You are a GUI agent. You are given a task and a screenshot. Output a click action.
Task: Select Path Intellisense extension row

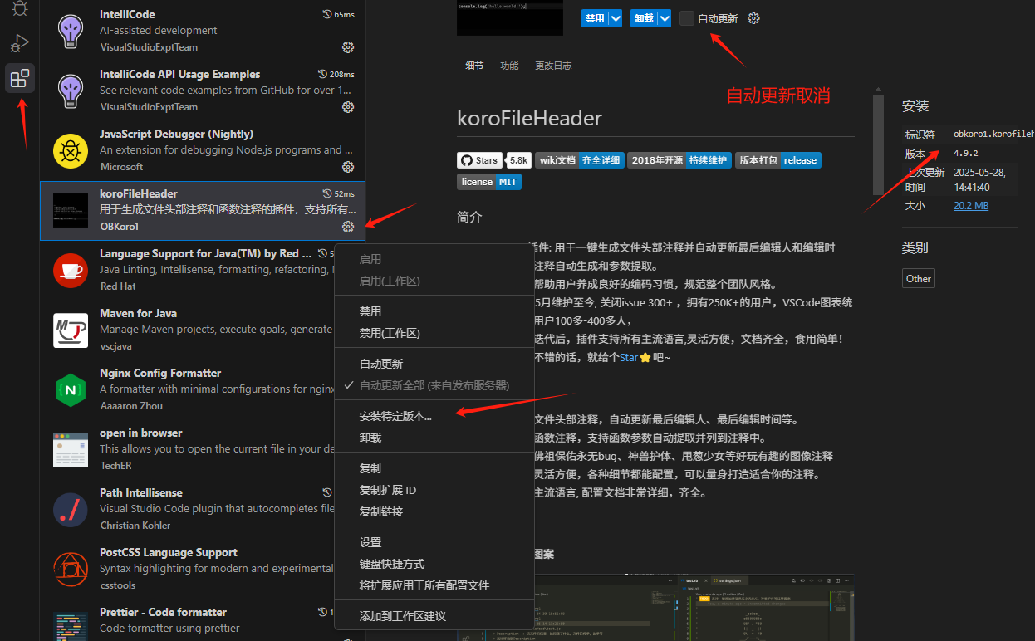pos(203,510)
